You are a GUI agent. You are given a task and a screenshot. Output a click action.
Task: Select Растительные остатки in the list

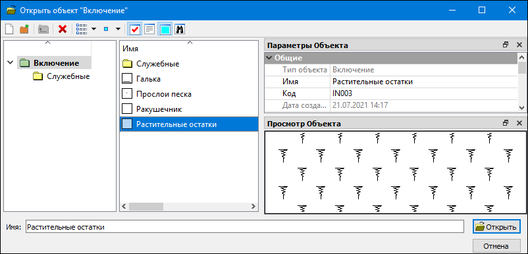(x=189, y=124)
